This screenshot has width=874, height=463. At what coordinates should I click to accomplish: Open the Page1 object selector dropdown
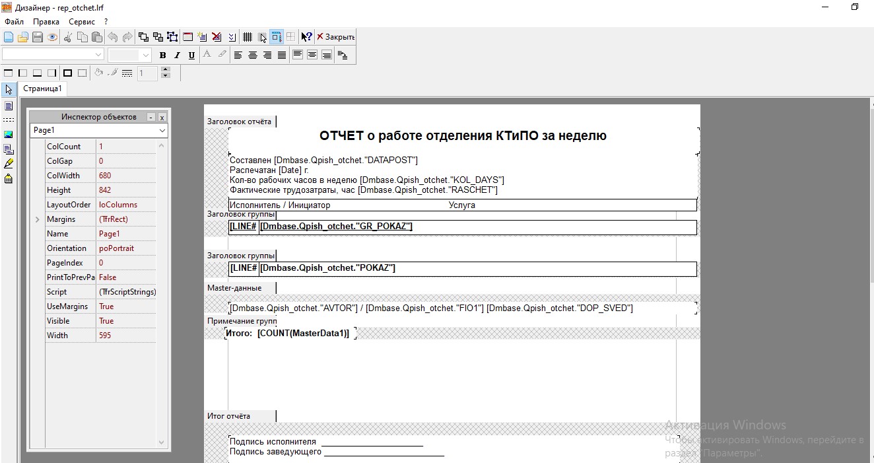pyautogui.click(x=162, y=131)
